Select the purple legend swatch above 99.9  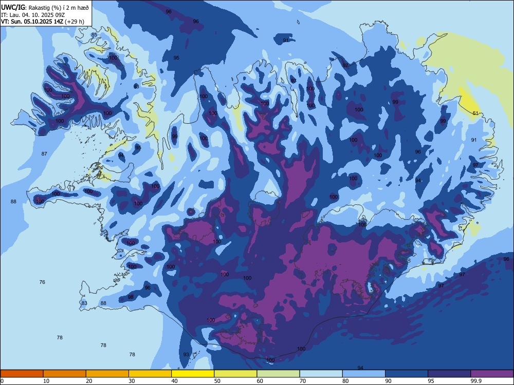coord(492,374)
